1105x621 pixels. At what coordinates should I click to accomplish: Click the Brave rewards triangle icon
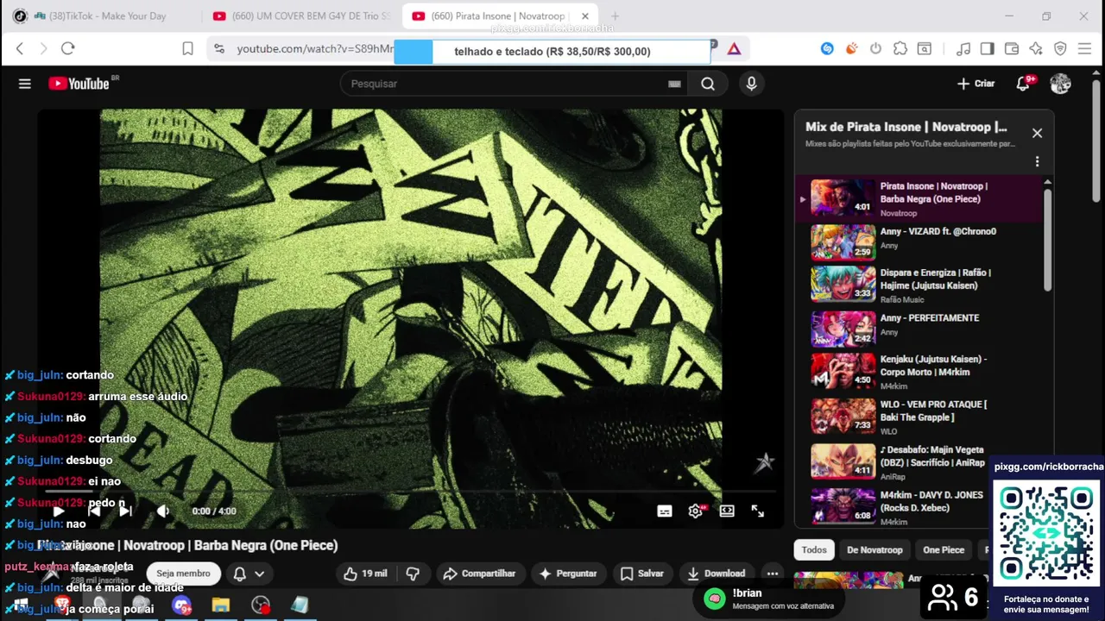click(734, 49)
